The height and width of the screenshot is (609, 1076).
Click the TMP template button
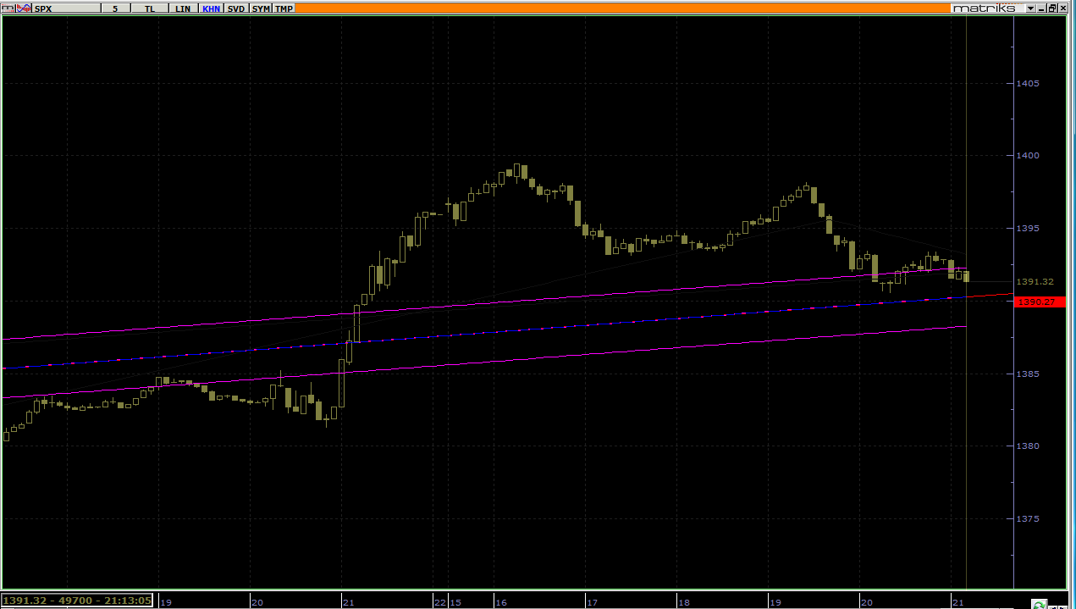(284, 8)
